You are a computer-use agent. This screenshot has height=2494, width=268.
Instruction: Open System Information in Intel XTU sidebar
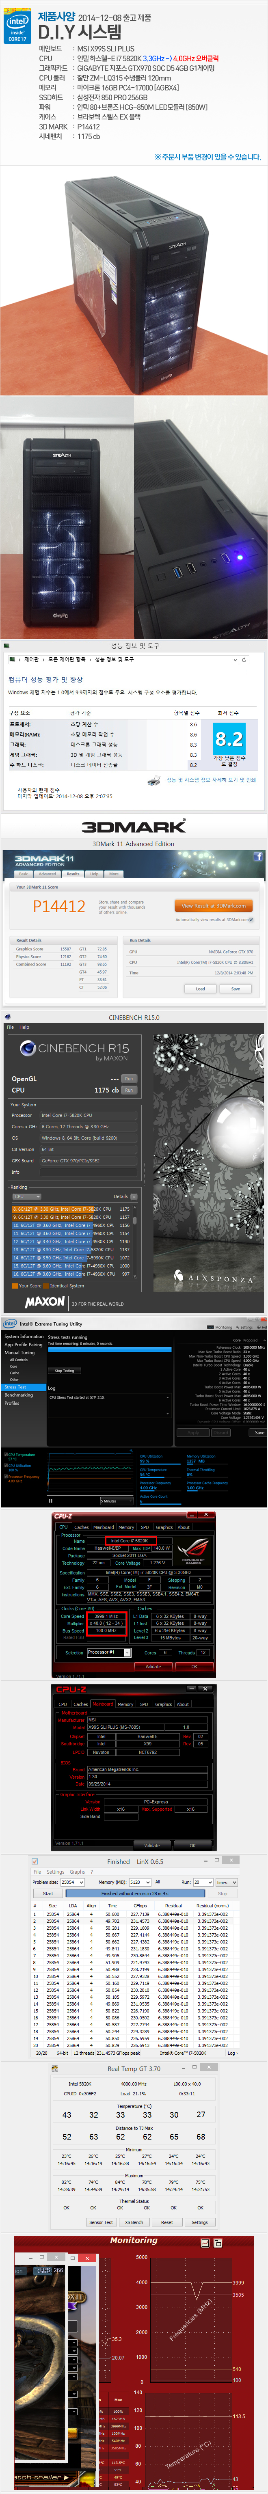point(24,1336)
